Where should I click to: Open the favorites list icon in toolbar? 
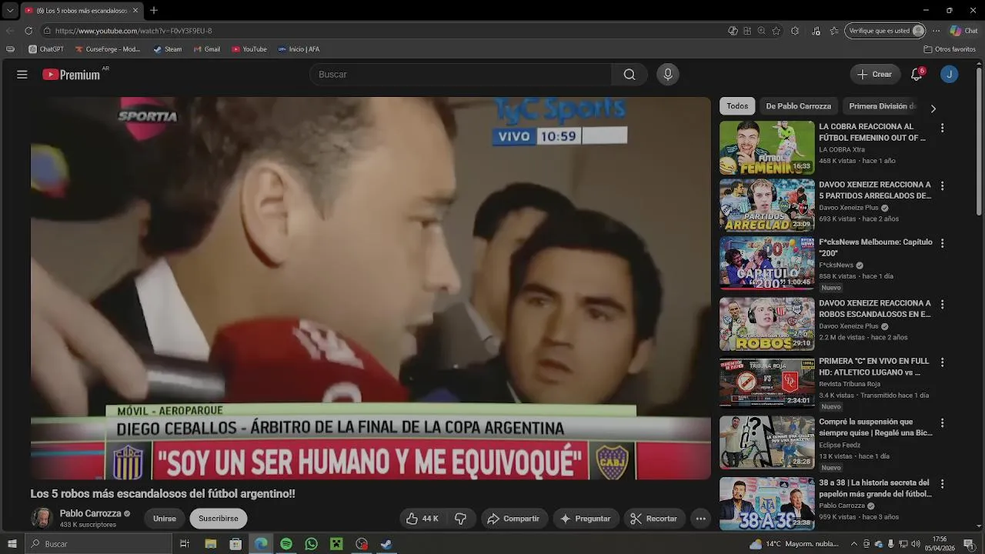(835, 31)
